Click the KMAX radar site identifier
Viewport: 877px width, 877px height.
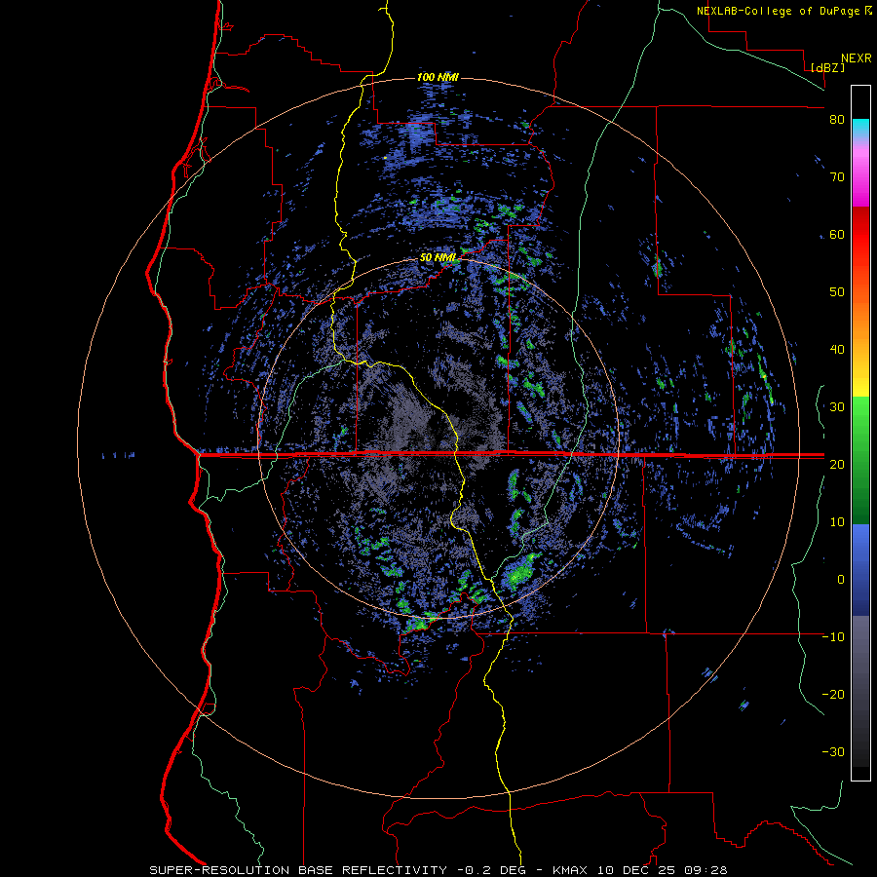point(570,870)
